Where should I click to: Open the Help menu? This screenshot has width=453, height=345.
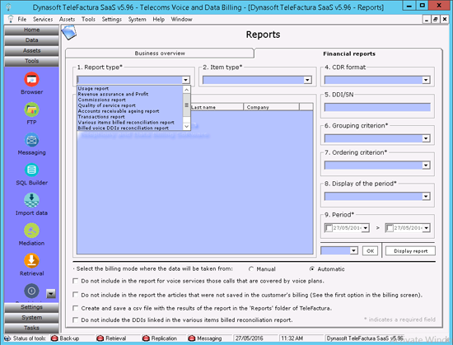159,19
